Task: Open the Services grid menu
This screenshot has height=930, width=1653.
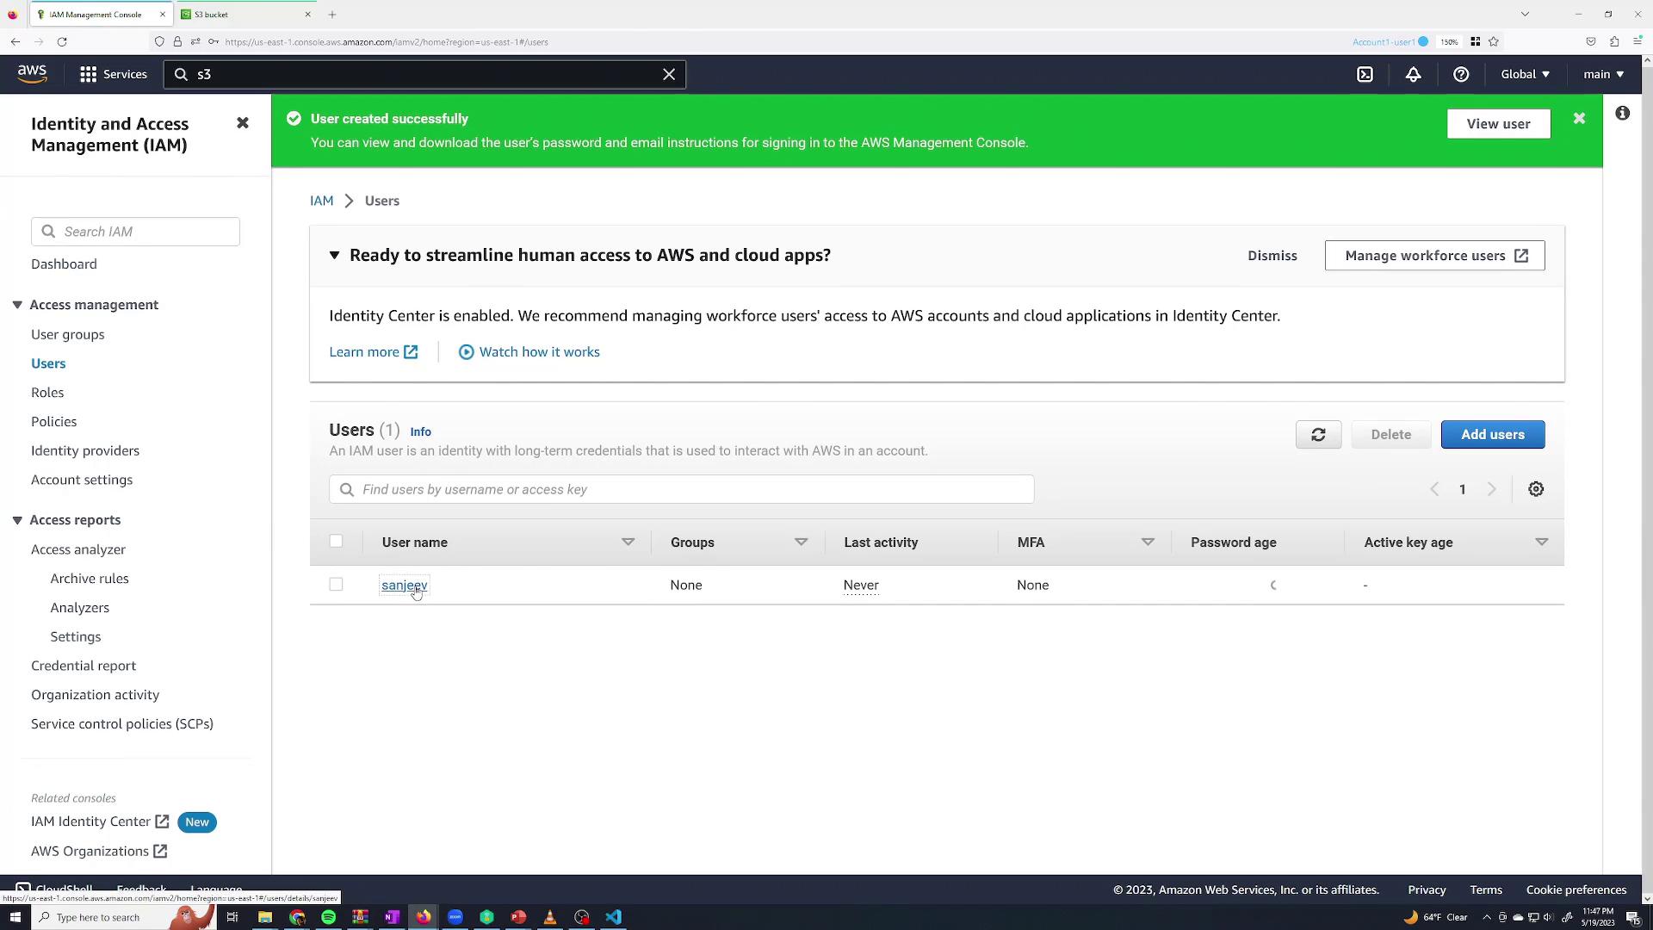Action: (x=88, y=74)
